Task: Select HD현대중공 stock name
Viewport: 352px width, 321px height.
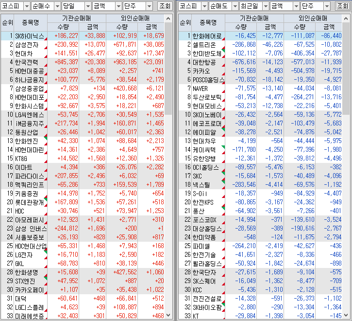Action: click(x=30, y=71)
